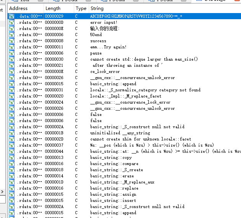The image size is (241, 218).
Task: Click the string icon beside 'error input!'
Action: click(x=12, y=22)
